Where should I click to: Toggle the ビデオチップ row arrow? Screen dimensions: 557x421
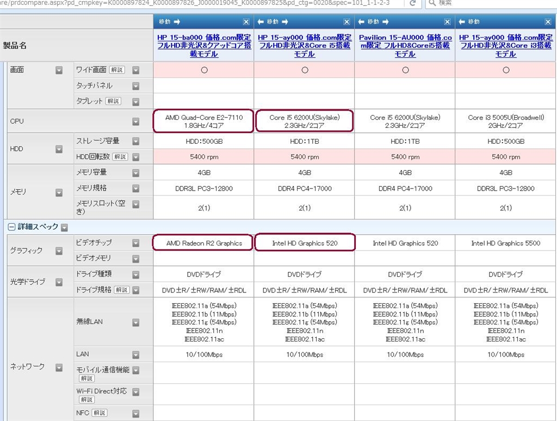[135, 243]
